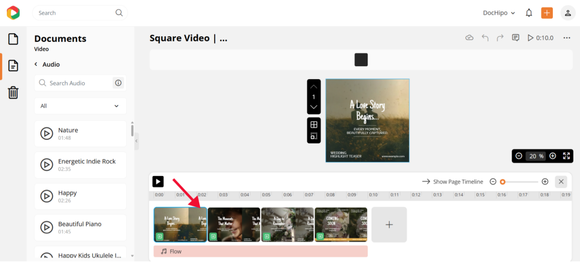Click transition icon on Day to Remember clip
This screenshot has width=580, height=262.
(267, 237)
